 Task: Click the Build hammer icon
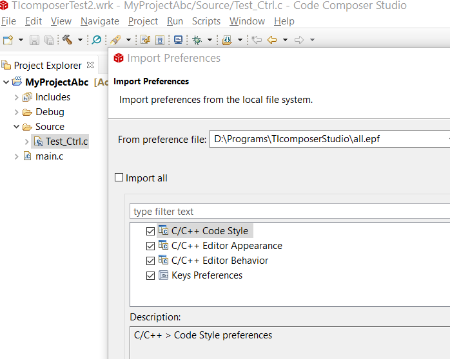coord(67,40)
